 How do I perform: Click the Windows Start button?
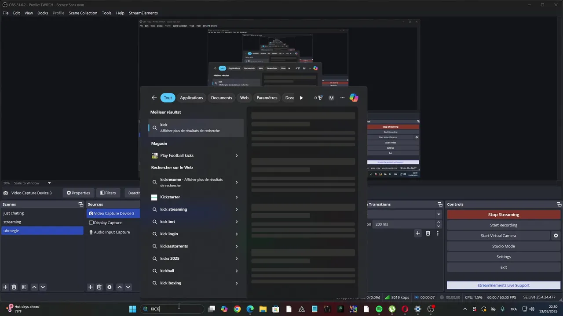132,309
